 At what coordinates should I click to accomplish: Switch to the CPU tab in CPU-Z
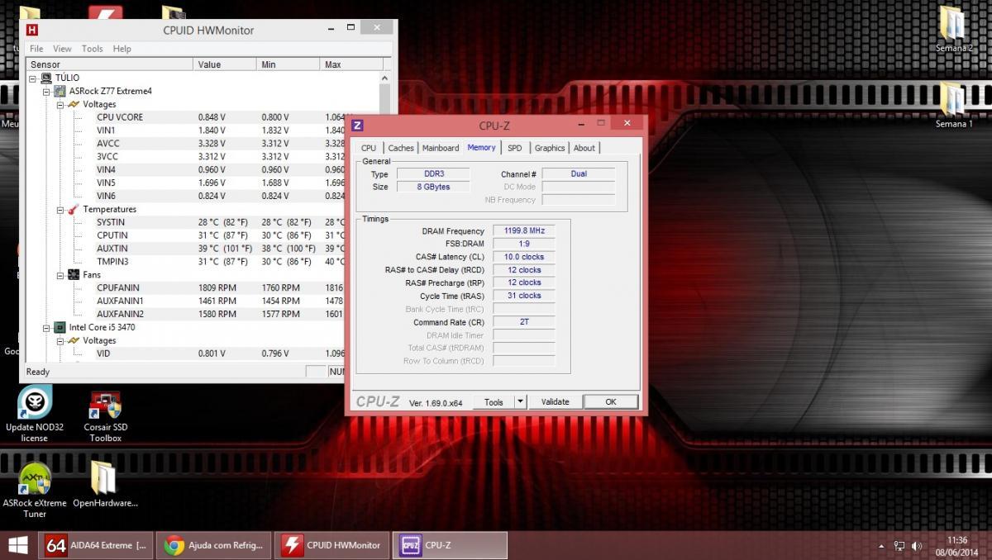[369, 148]
